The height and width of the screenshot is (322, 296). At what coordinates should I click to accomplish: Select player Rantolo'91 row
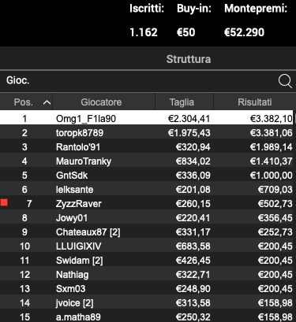[x=148, y=146]
